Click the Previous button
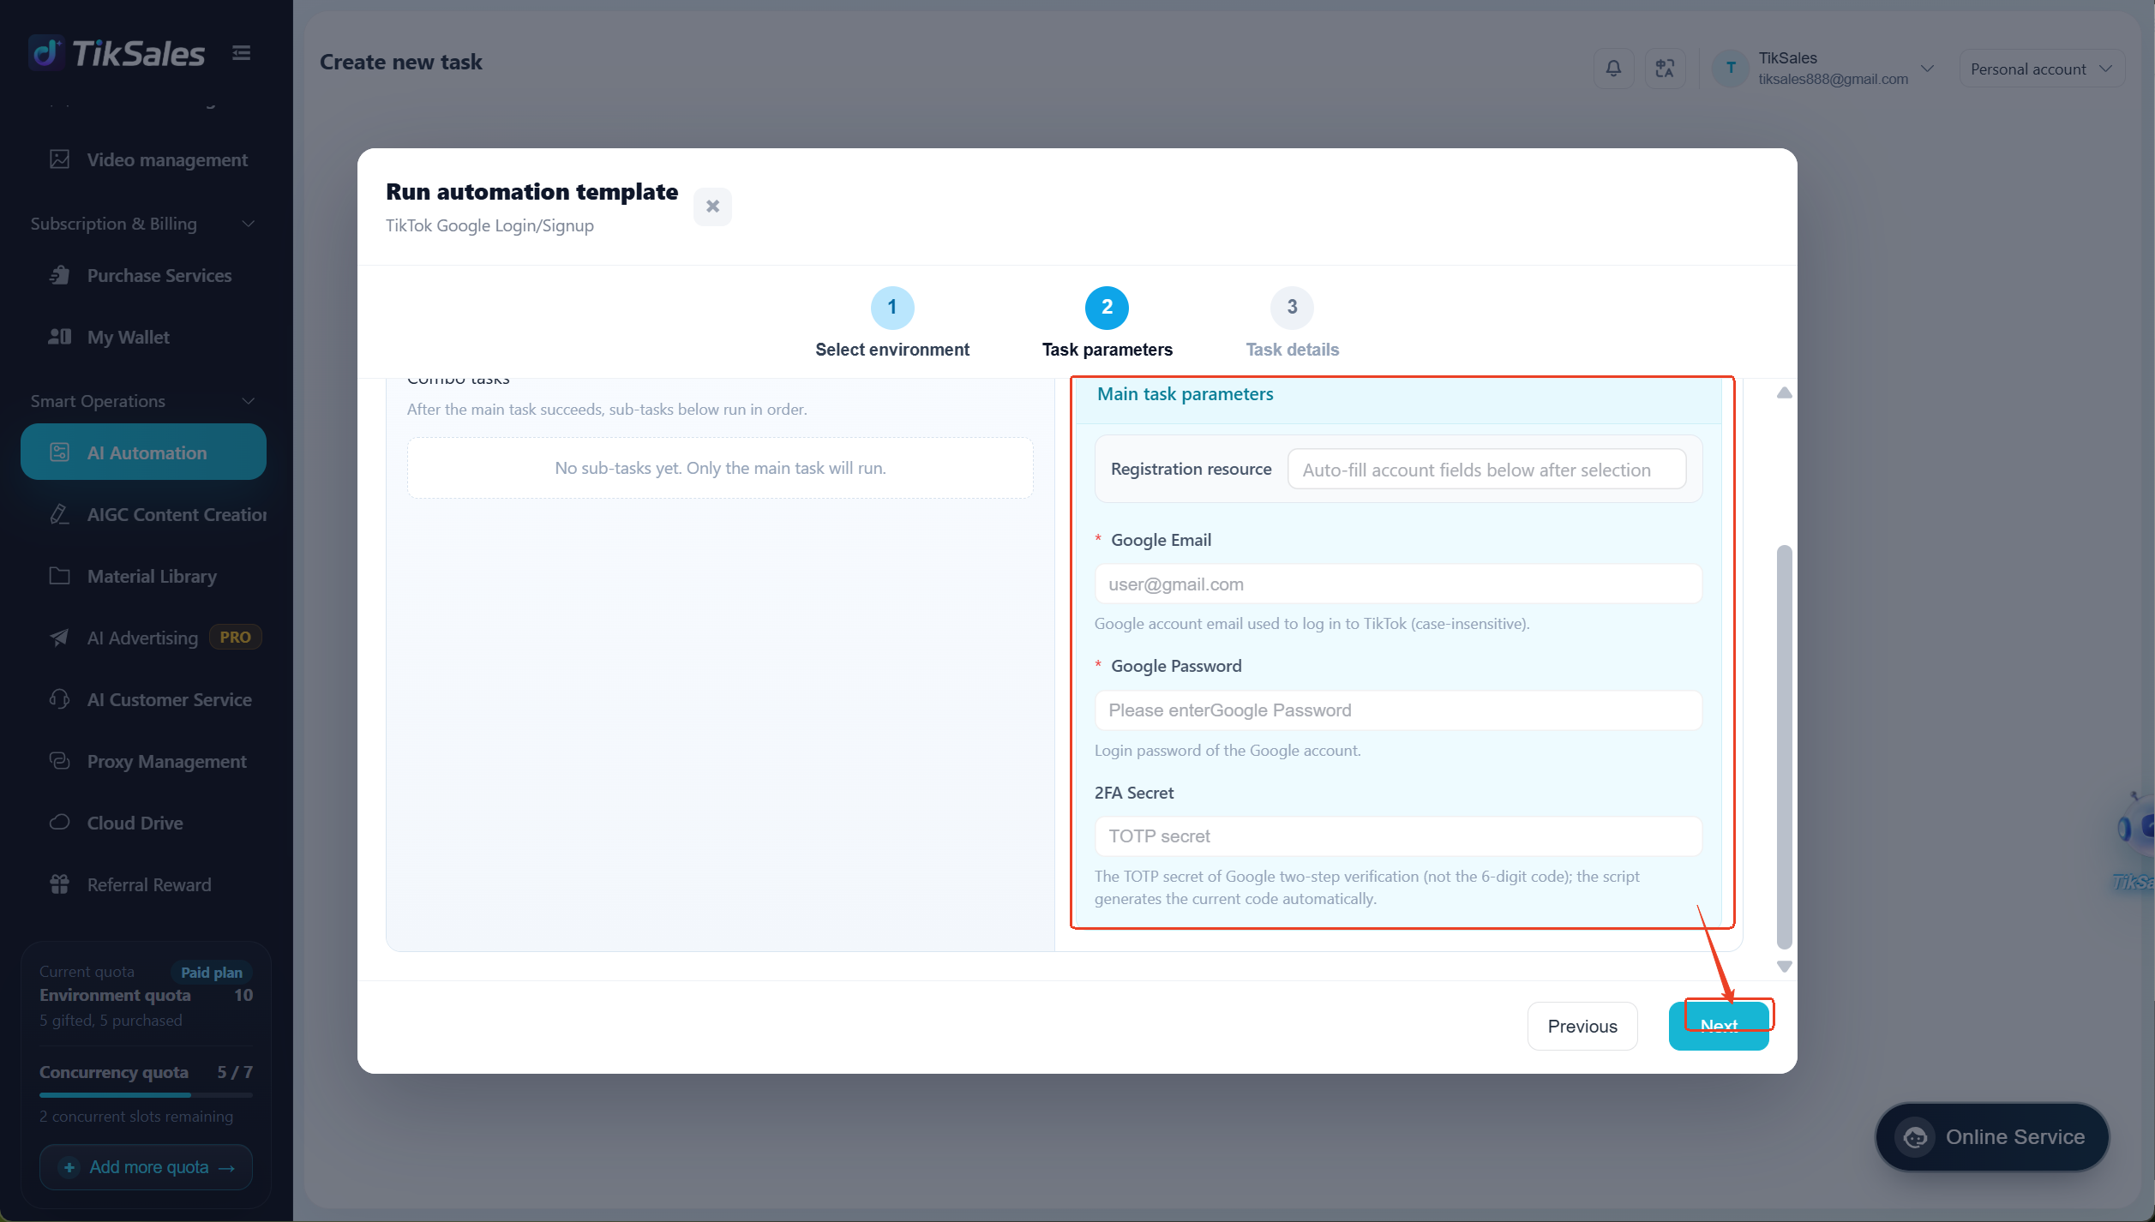Screen dimensions: 2155x1222 1582,1027
